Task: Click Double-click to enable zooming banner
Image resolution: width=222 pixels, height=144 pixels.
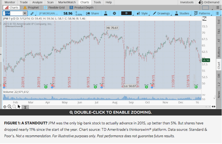Action: 111,112
